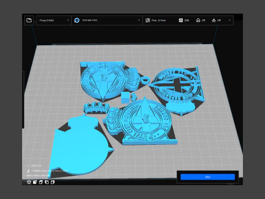The width and height of the screenshot is (265, 199).
Task: Click the build plate adhesion icon
Action: [x=214, y=20]
